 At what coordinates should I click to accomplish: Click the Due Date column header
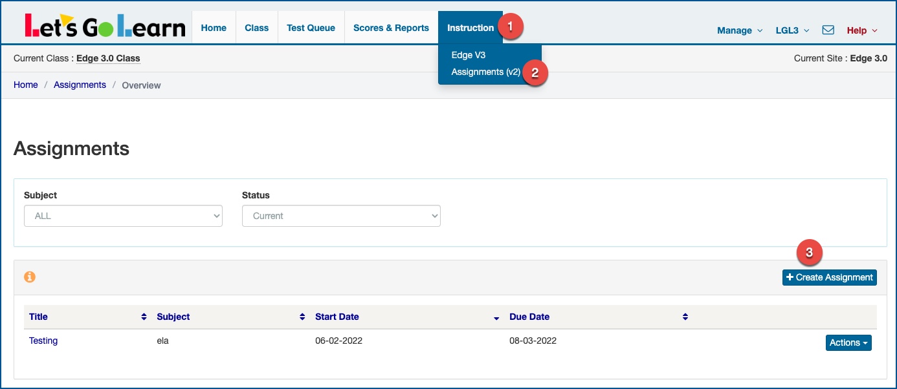coord(529,317)
